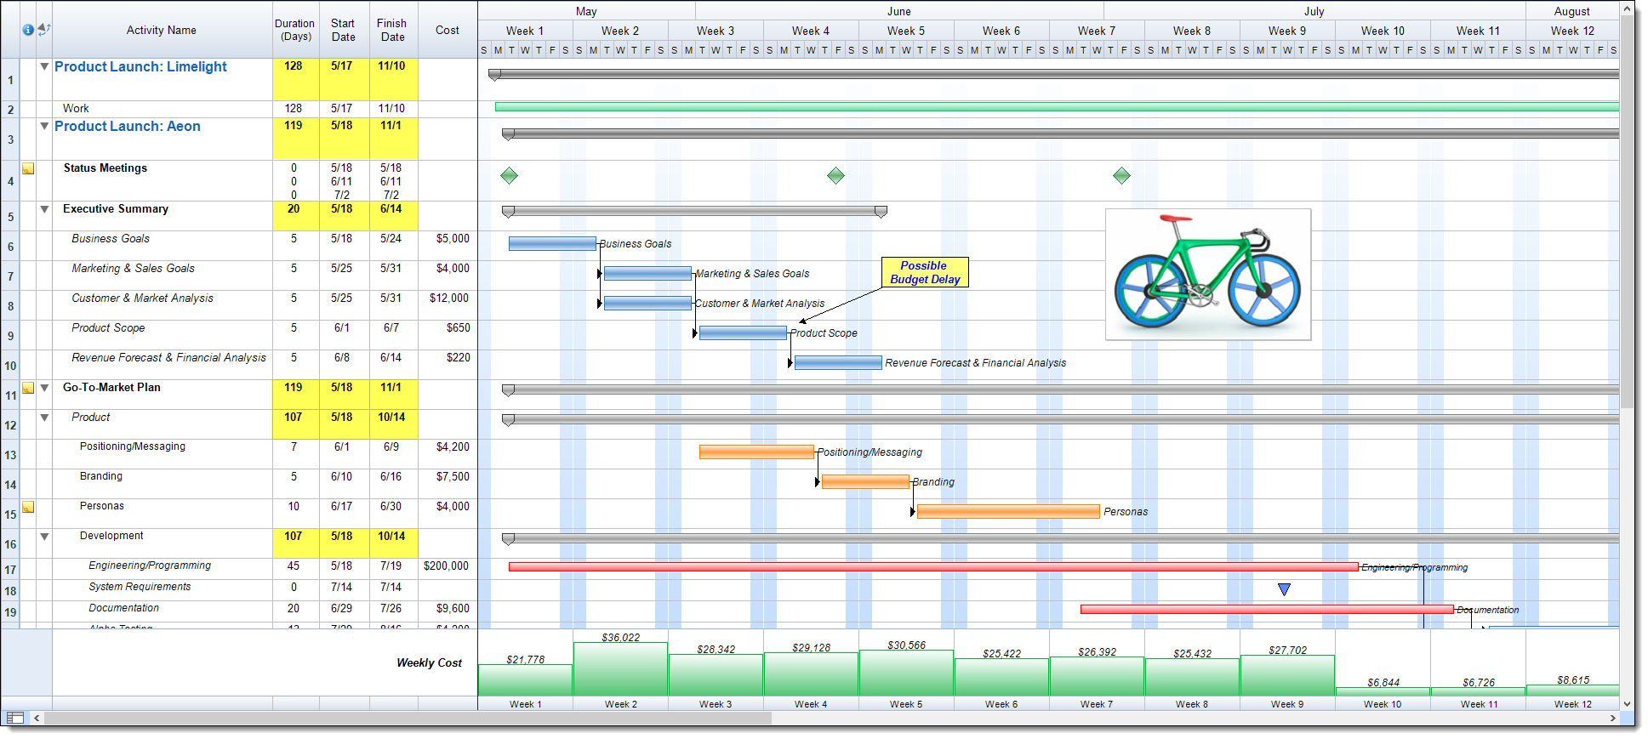Click the horizontal scrollbar right arrow
Viewport: 1648px width, 739px height.
(x=1612, y=719)
